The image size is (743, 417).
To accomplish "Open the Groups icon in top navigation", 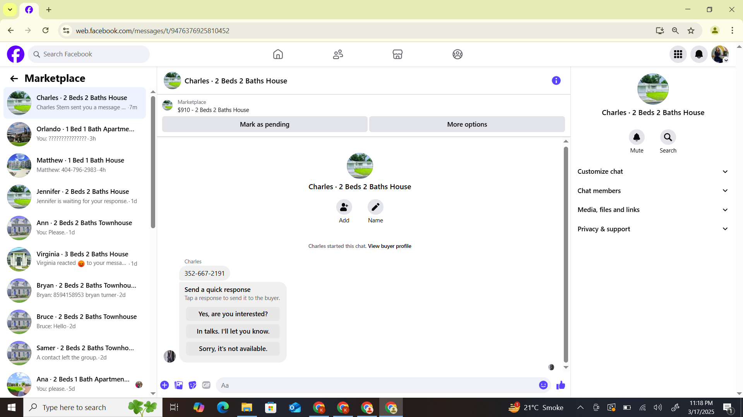I will (457, 54).
